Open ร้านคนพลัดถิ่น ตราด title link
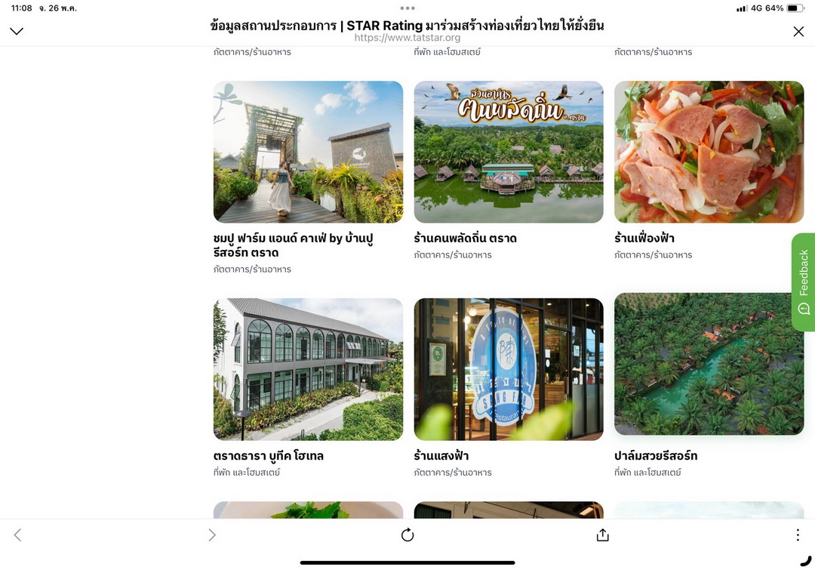Viewport: 815px width, 570px height. click(465, 239)
